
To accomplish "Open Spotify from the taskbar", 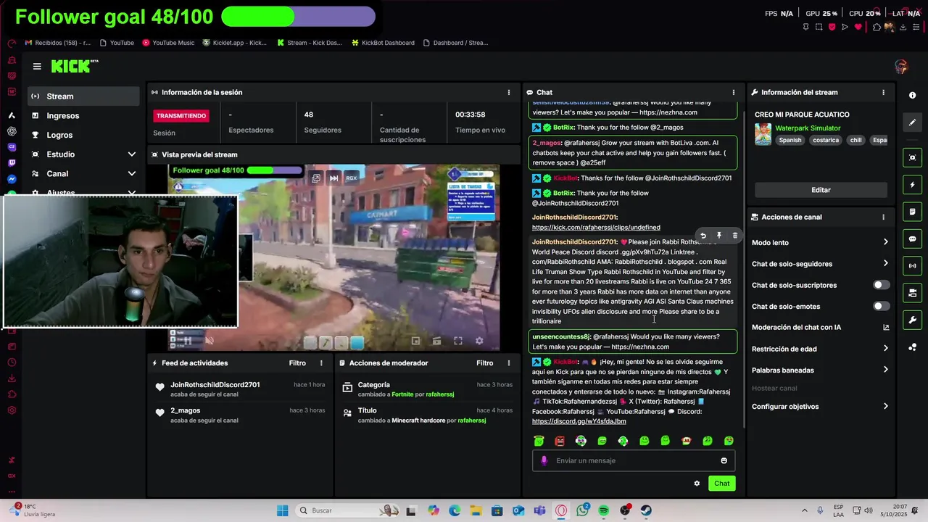I will [604, 510].
